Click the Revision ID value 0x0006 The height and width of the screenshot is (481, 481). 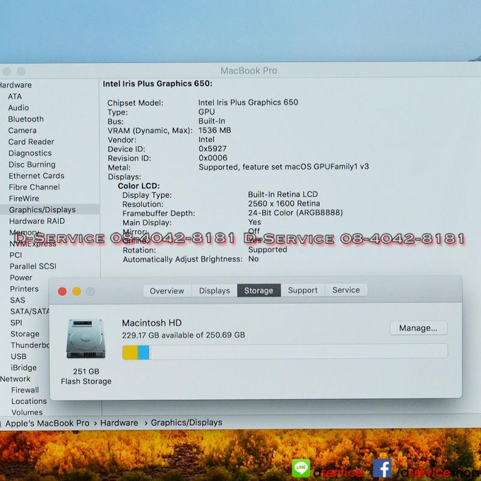click(x=213, y=158)
